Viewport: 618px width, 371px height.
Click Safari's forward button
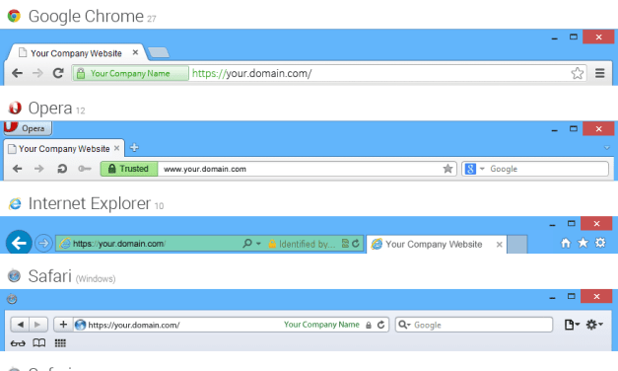pos(38,325)
